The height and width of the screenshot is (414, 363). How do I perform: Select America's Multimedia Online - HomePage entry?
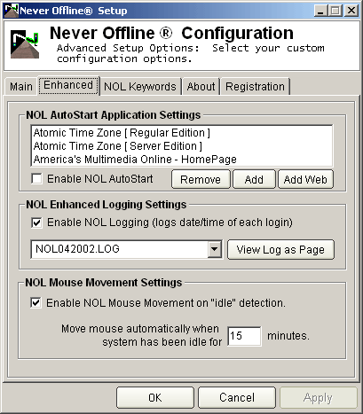pyautogui.click(x=182, y=160)
